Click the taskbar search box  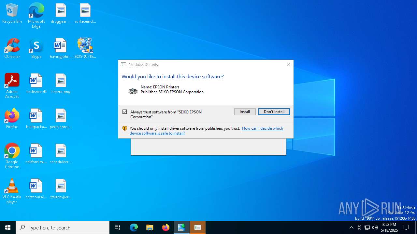(63, 227)
